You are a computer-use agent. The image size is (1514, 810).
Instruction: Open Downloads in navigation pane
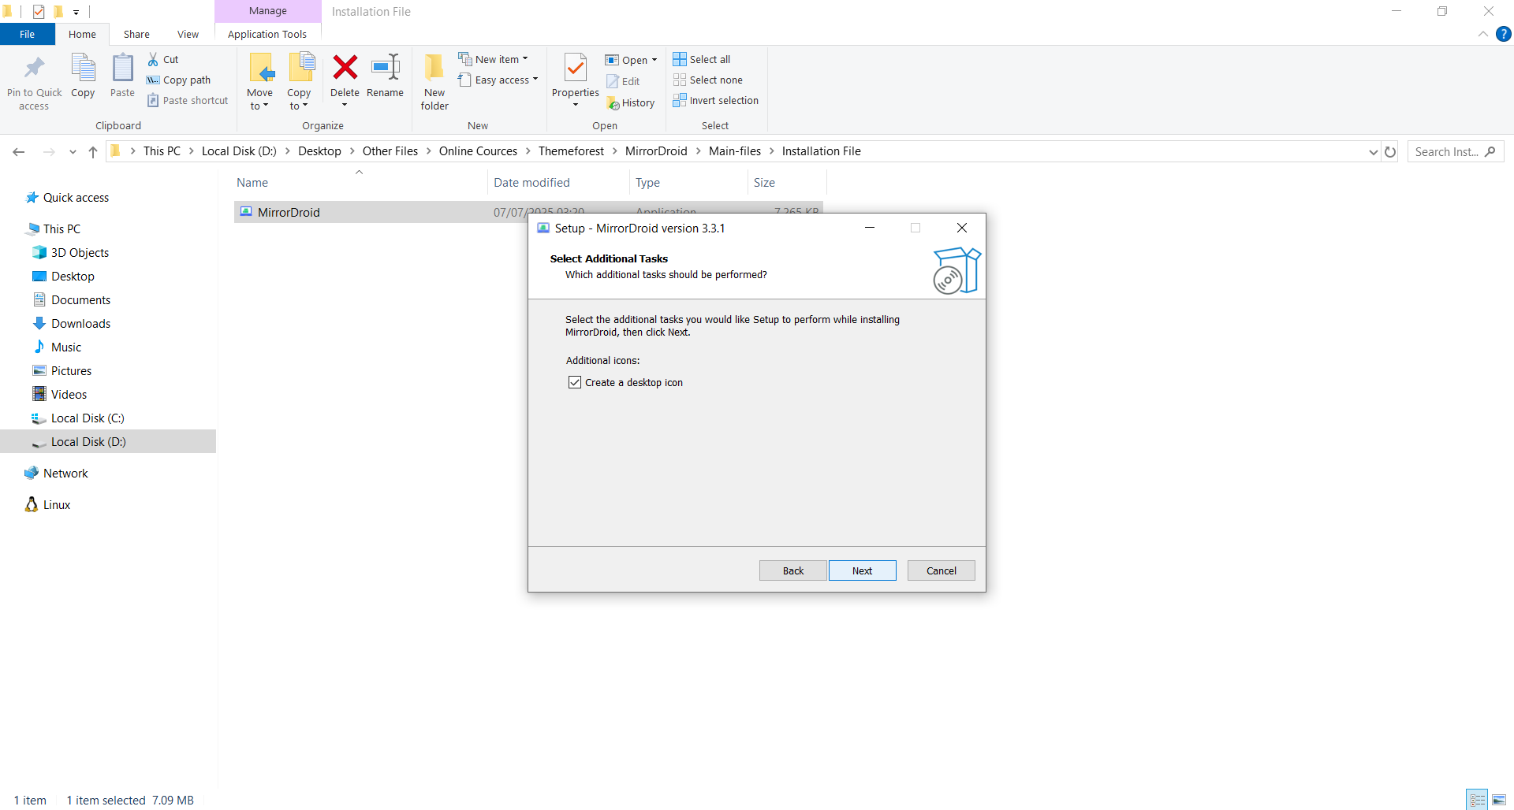[73, 323]
